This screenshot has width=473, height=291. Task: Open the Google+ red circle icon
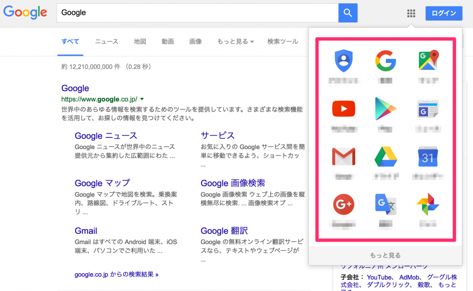click(x=343, y=204)
